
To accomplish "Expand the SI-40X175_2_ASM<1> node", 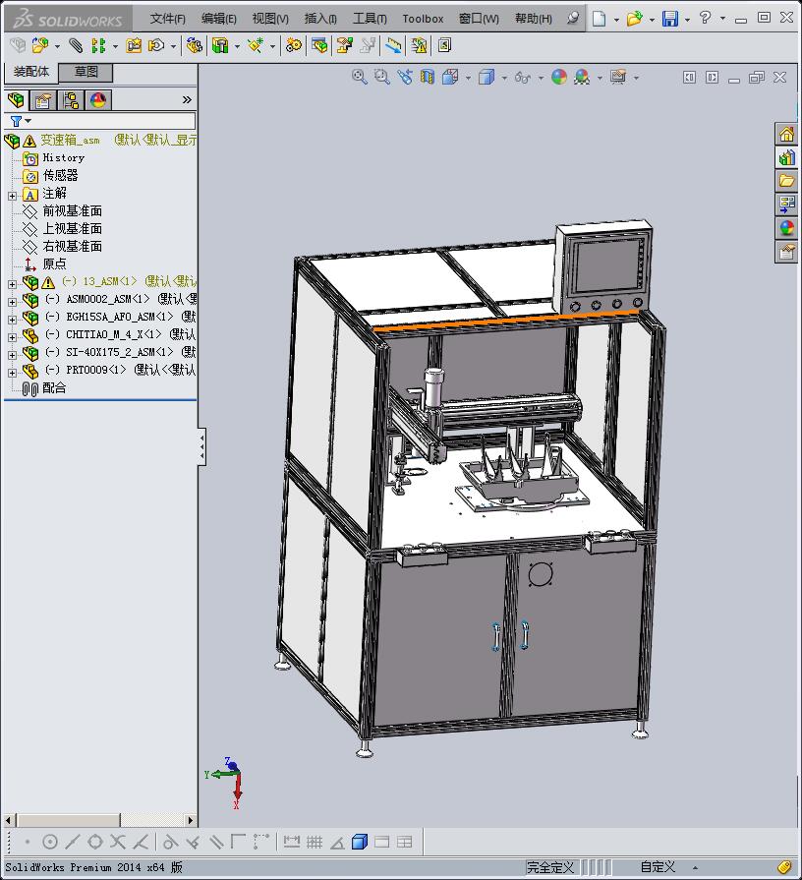I will tap(12, 355).
